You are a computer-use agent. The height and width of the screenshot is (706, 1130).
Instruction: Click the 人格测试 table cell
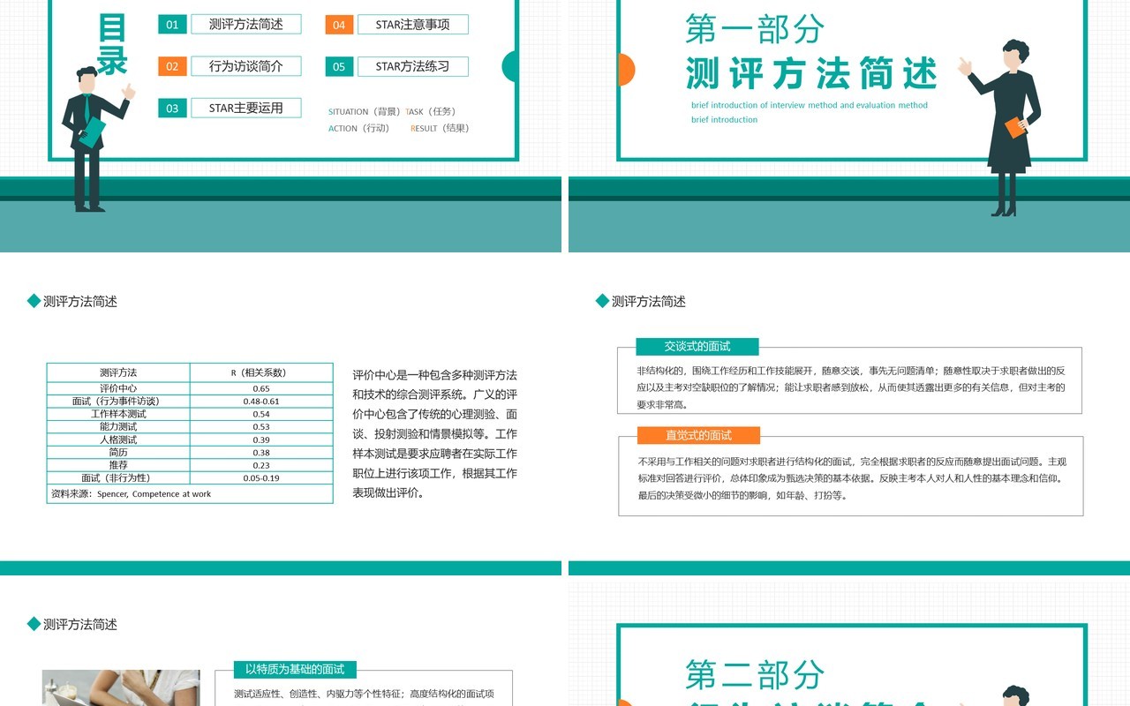tap(118, 439)
